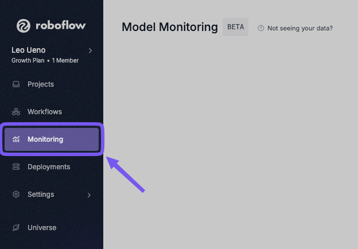358x249 pixels.
Task: Visit Universe from the sidebar label
Action: point(42,228)
